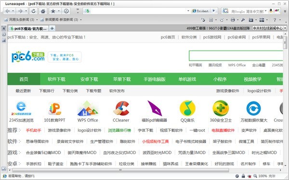Click the Google search engine icon

coord(225,11)
